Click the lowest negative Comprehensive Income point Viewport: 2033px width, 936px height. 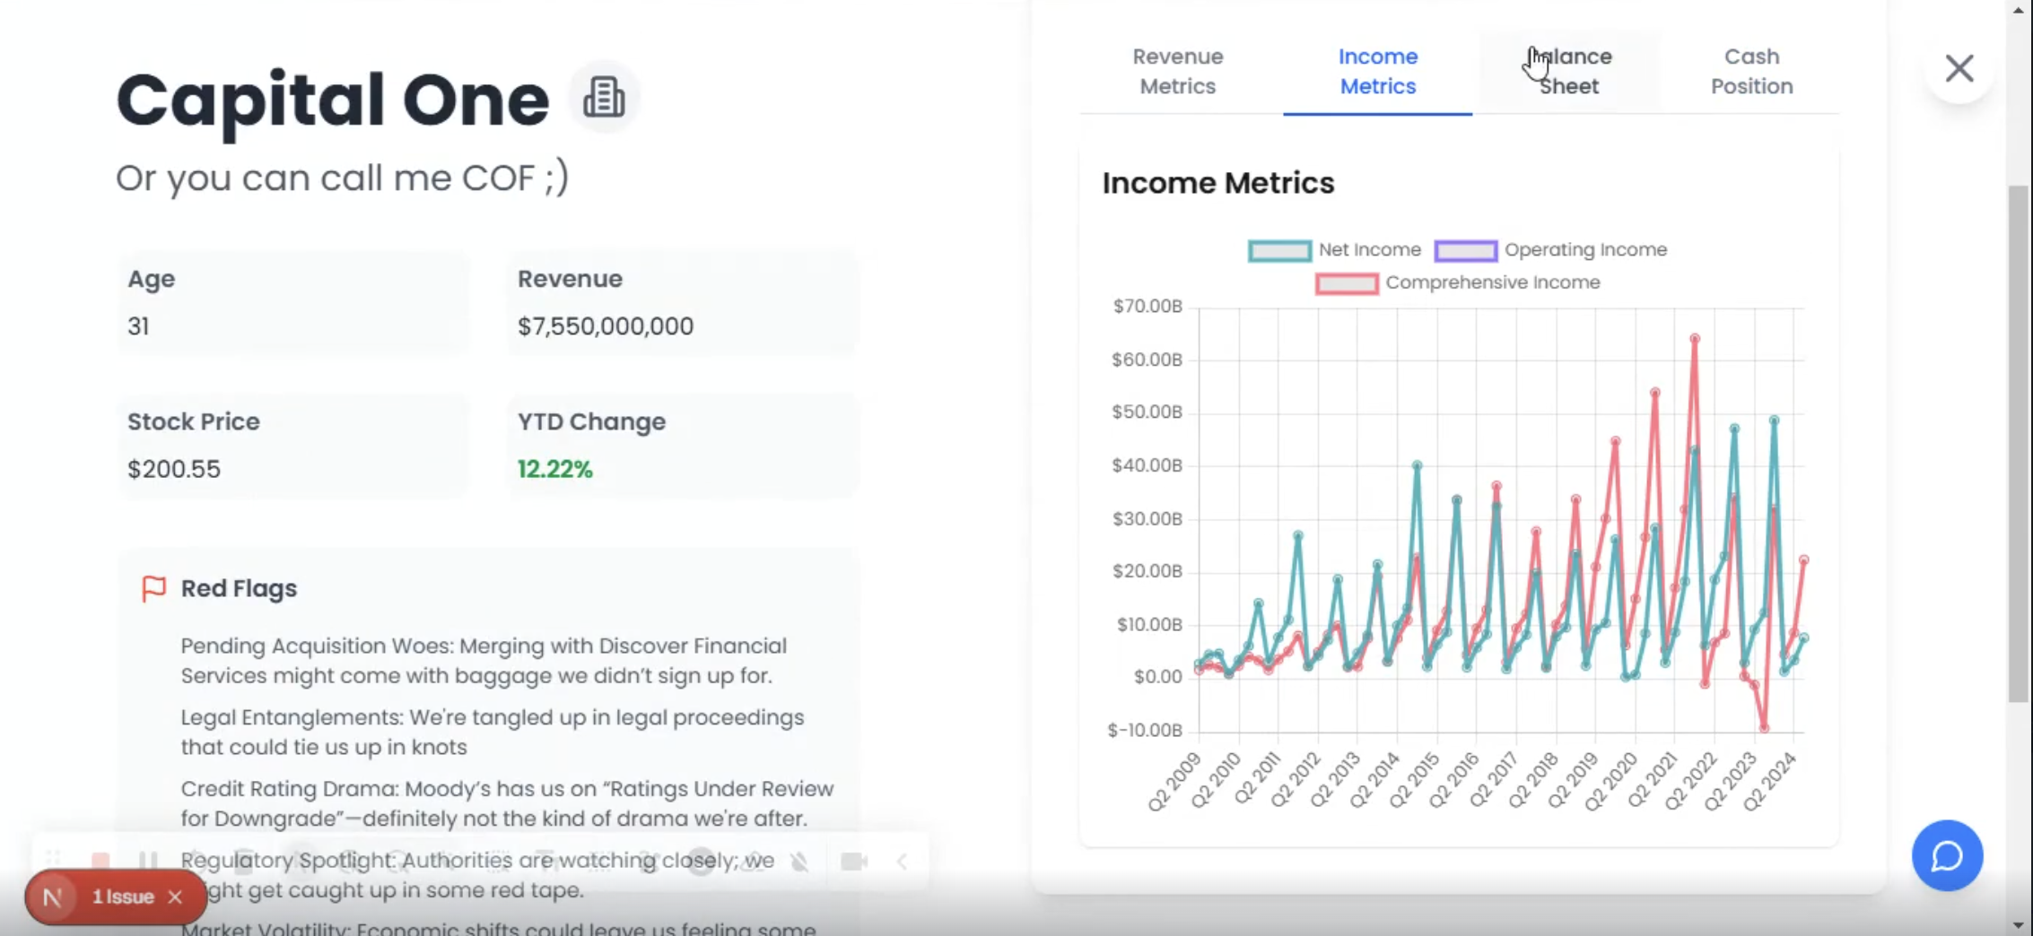tap(1764, 727)
